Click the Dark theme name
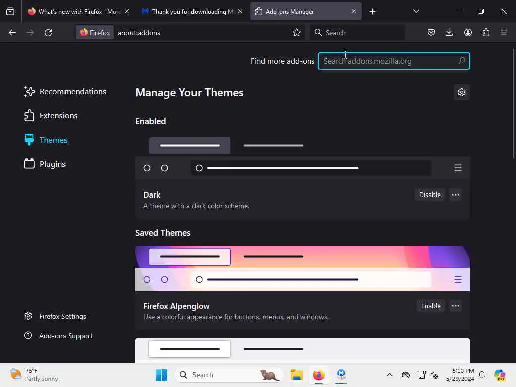The height and width of the screenshot is (387, 516). pos(152,195)
